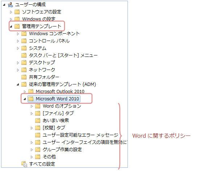197x171 pixels.
Task: Expand the コントロール パネル node
Action: pyautogui.click(x=18, y=41)
